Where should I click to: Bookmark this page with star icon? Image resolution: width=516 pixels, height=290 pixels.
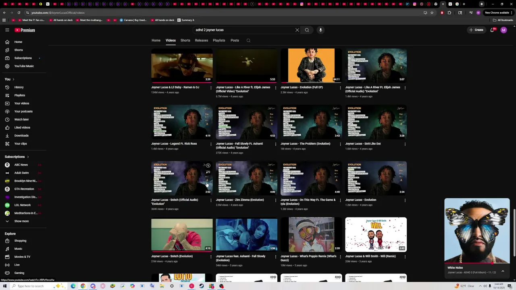tap(432, 12)
